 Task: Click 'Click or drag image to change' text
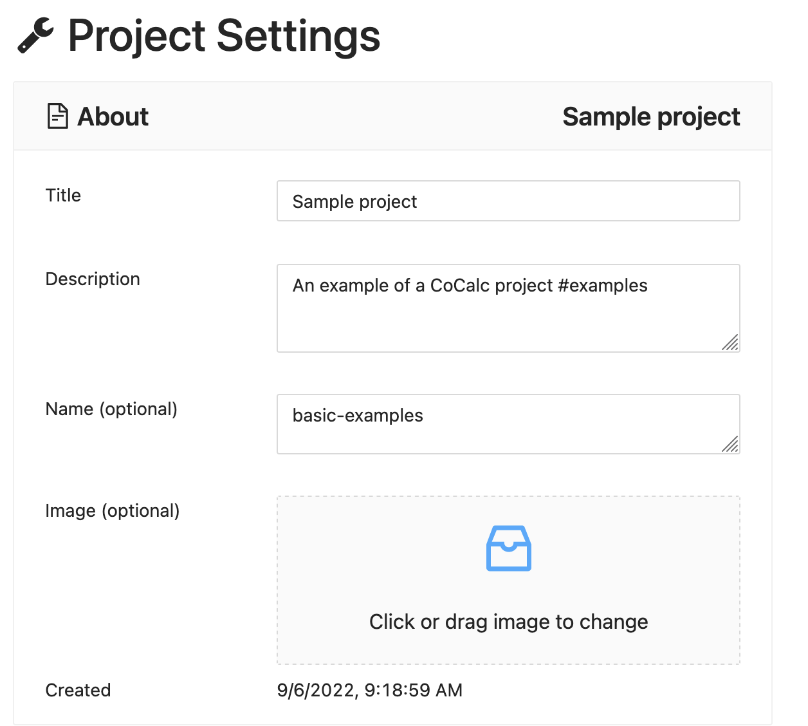[x=508, y=622]
